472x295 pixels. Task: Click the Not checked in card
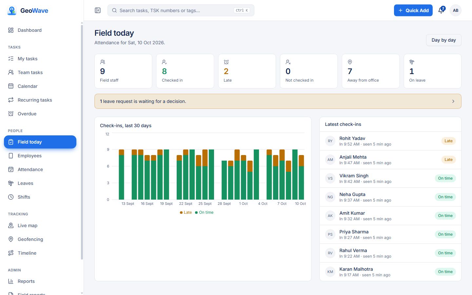[309, 71]
